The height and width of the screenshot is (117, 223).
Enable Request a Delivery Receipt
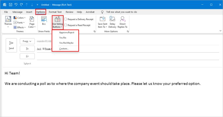(x=66, y=19)
